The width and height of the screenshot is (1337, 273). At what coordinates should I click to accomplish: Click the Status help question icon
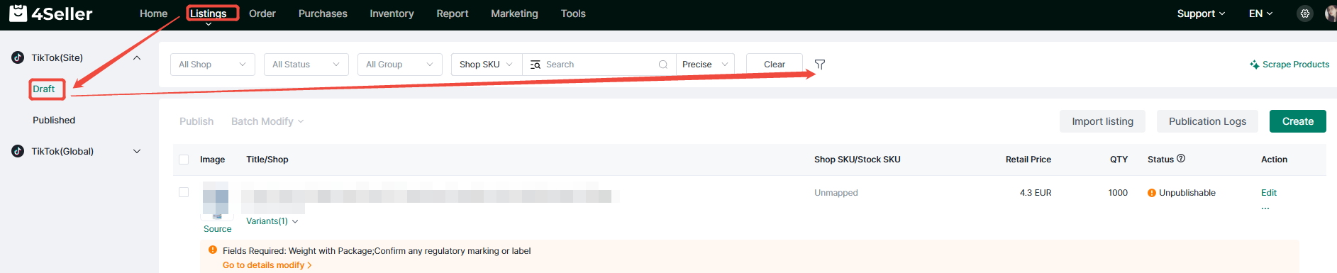pos(1181,159)
